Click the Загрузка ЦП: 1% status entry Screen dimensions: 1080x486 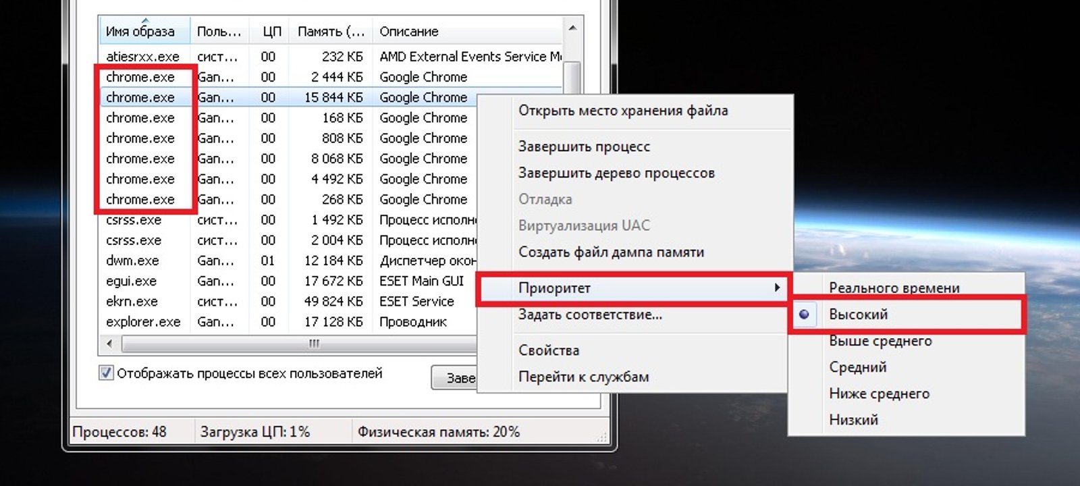coord(255,432)
